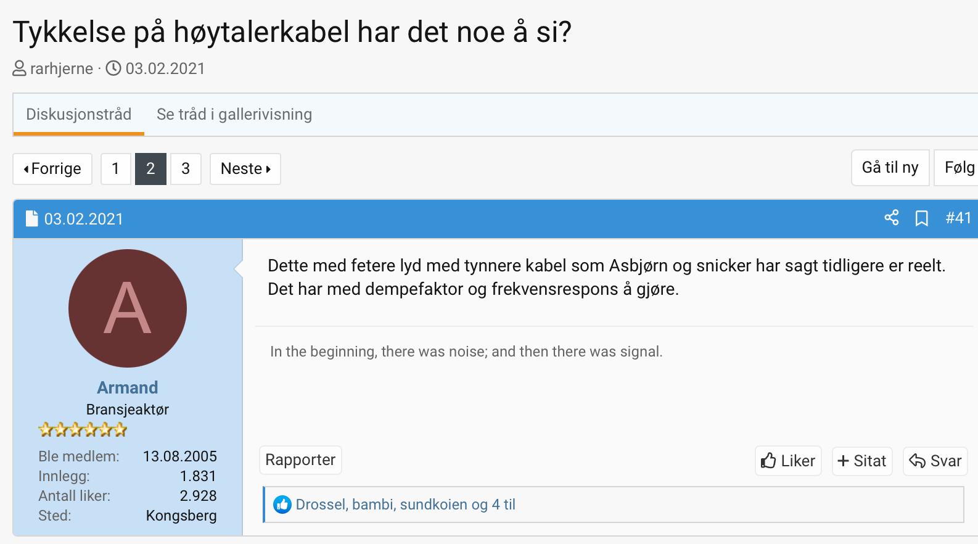Jump to page 3

(186, 169)
